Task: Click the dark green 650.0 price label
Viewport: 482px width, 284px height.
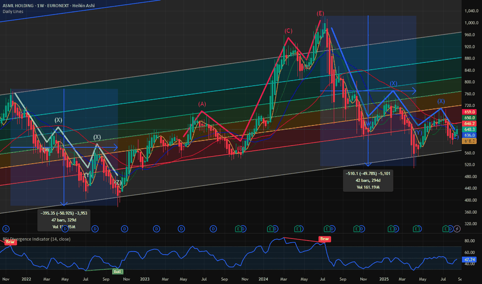Action: pos(470,118)
